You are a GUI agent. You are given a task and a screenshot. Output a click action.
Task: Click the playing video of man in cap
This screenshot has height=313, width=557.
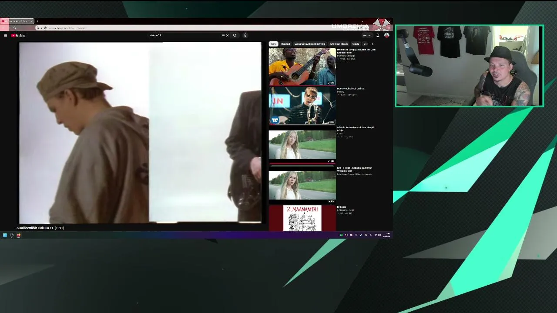tap(140, 133)
